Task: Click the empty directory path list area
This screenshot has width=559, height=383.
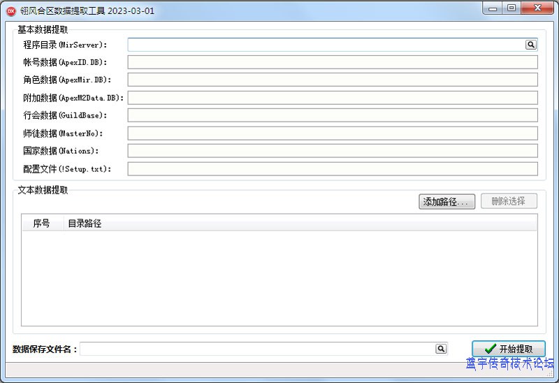Action: (279, 278)
